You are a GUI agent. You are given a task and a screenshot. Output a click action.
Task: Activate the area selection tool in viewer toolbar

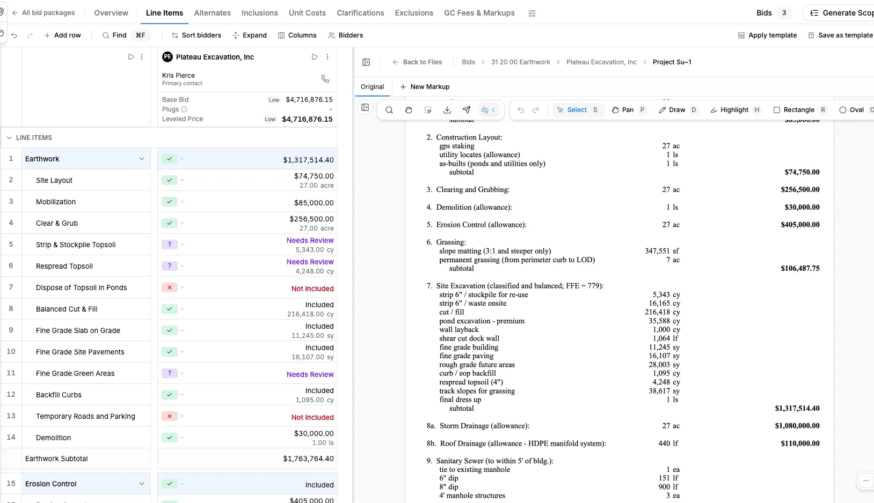tap(428, 110)
